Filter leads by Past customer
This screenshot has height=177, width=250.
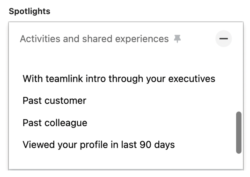(x=54, y=101)
